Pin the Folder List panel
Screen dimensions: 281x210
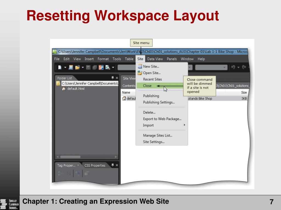(113, 78)
